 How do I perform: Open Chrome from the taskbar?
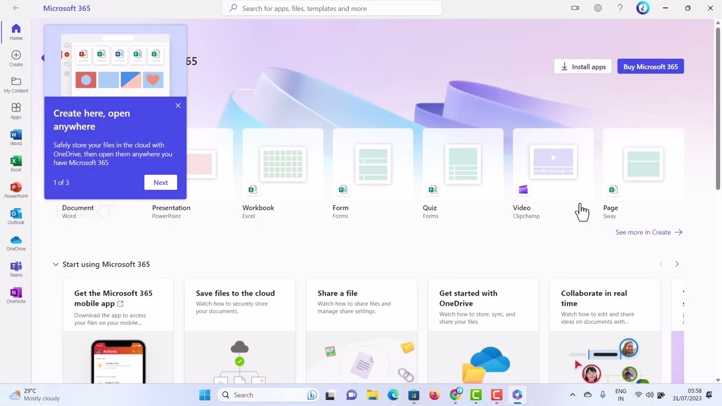point(455,395)
